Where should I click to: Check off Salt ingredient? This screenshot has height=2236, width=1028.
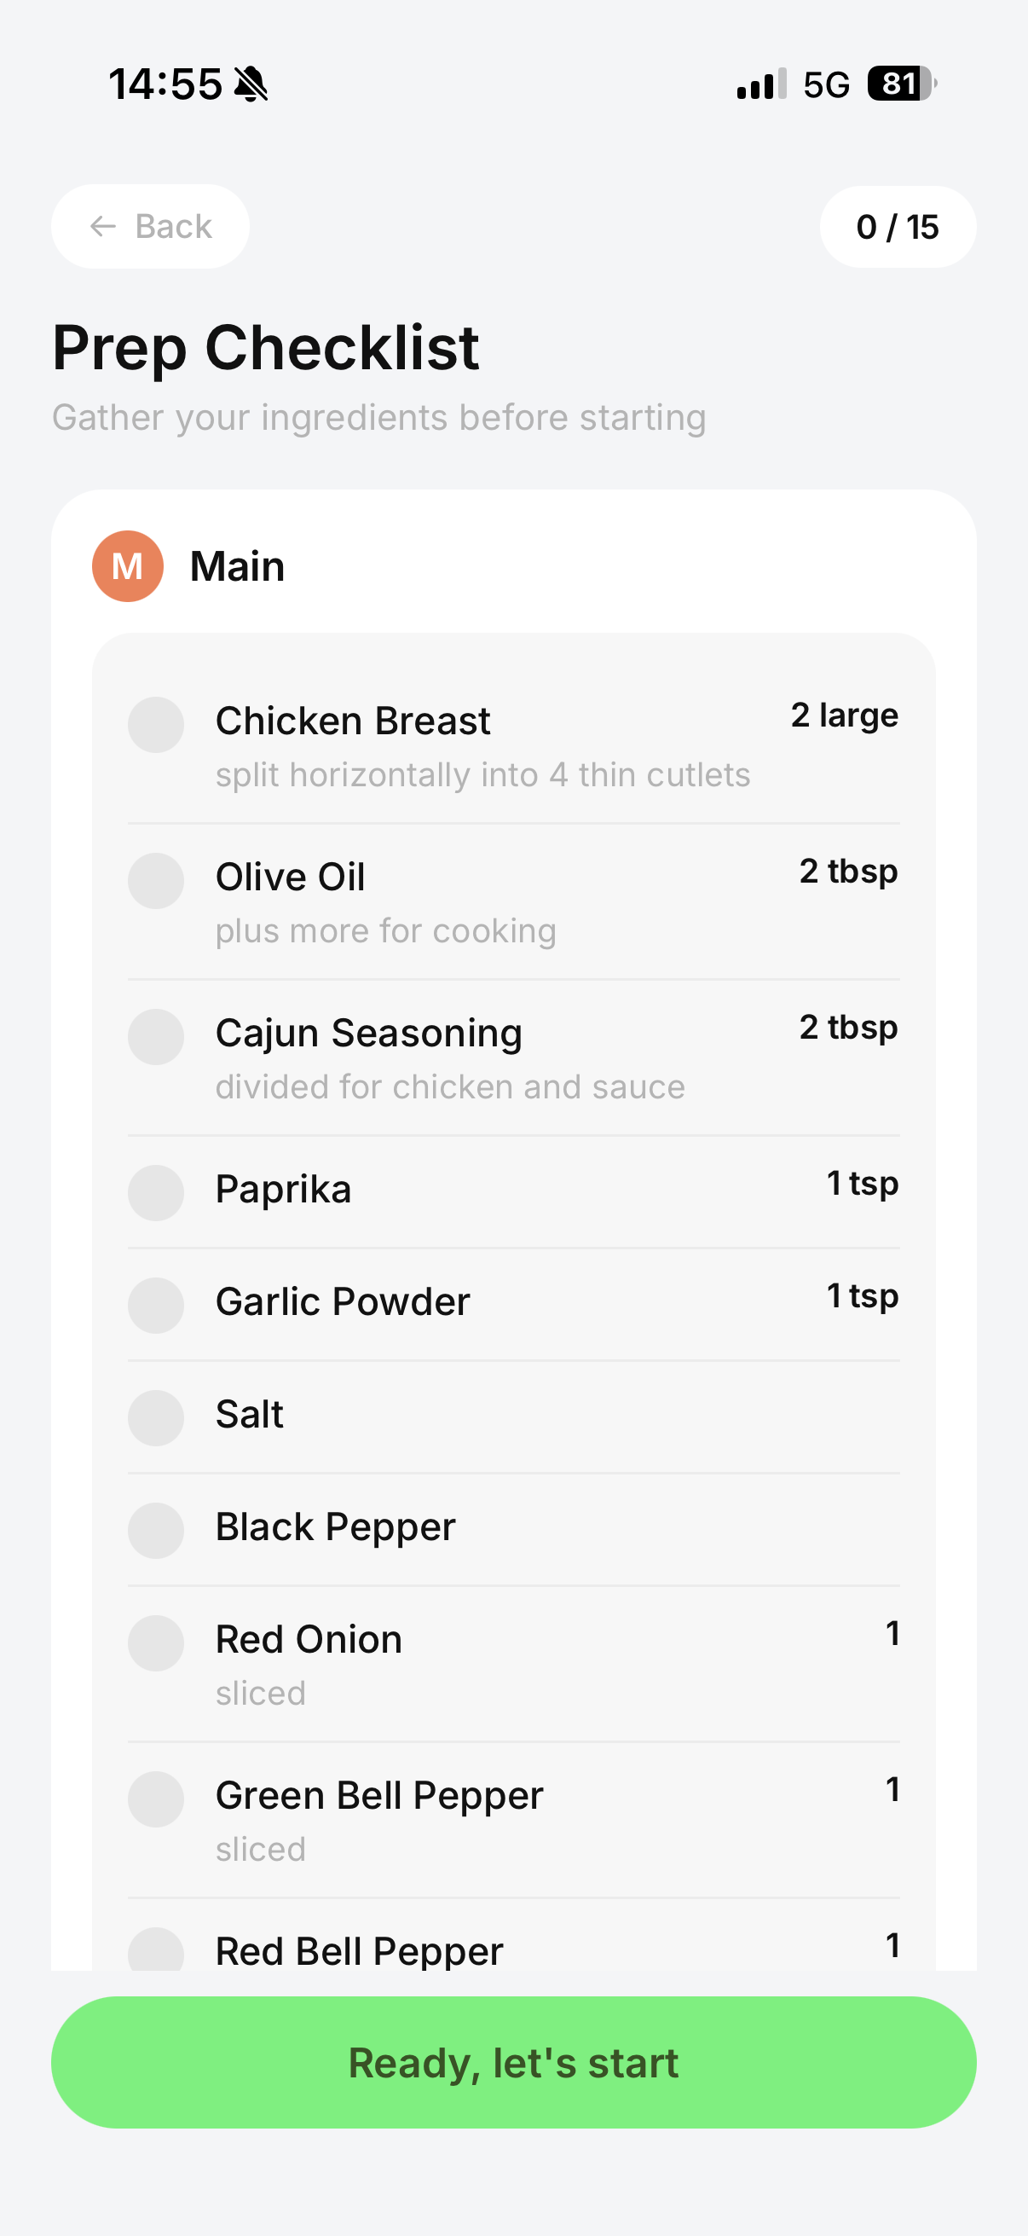coord(156,1417)
